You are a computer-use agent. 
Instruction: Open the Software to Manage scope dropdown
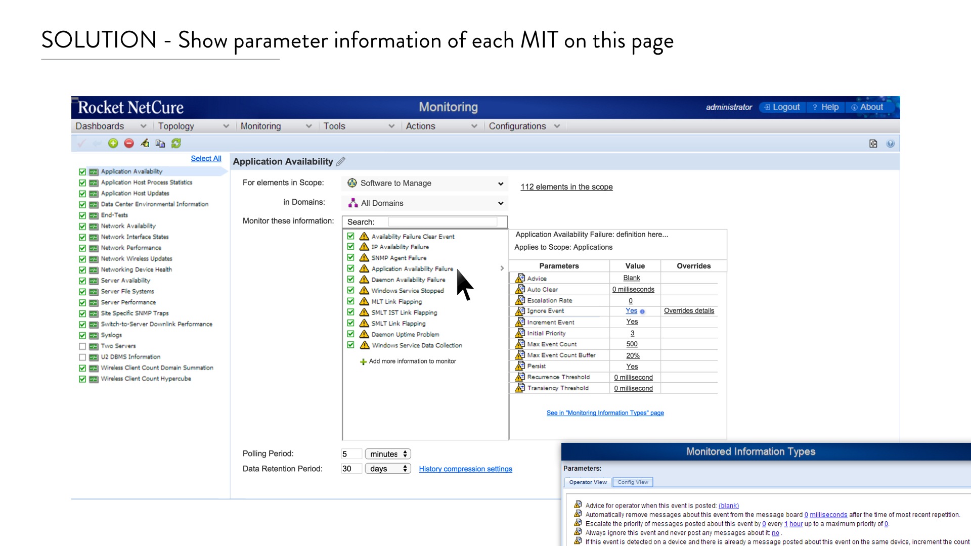pos(425,184)
